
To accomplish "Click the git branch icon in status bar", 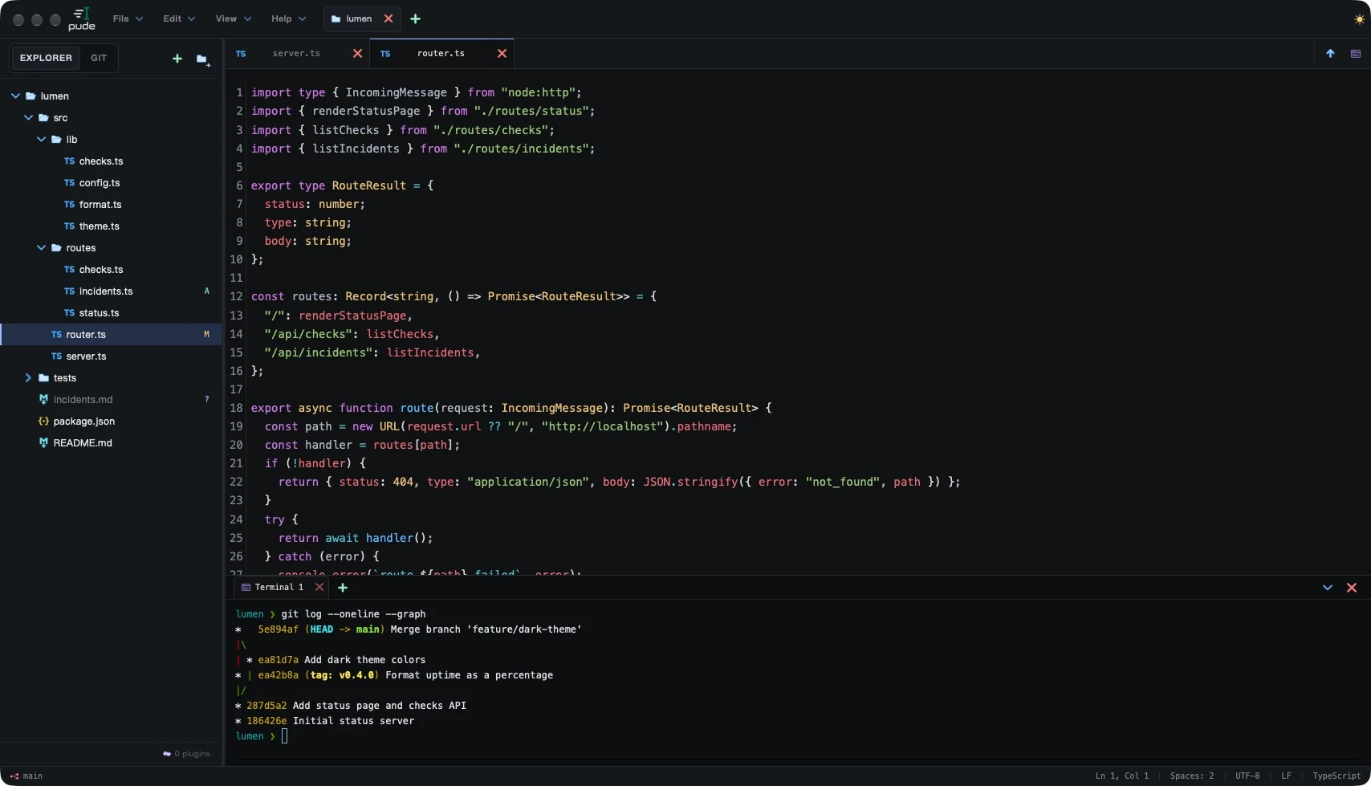I will tap(14, 776).
